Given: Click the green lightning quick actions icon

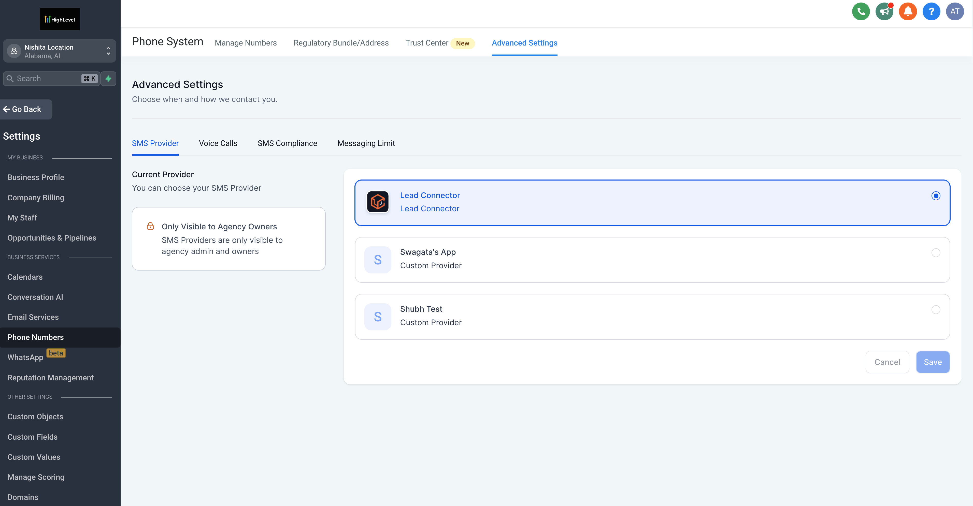Looking at the screenshot, I should click(108, 79).
